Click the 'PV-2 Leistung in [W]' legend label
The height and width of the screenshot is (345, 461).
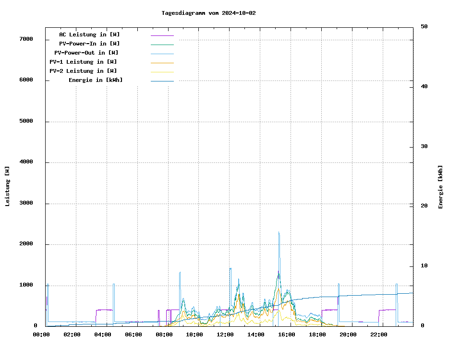[83, 71]
